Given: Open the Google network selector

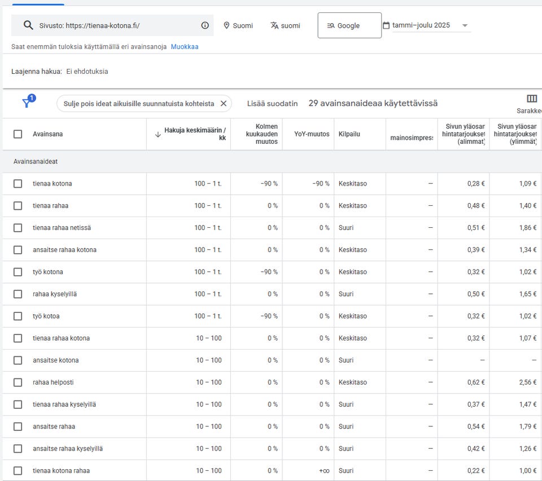Looking at the screenshot, I should [349, 25].
